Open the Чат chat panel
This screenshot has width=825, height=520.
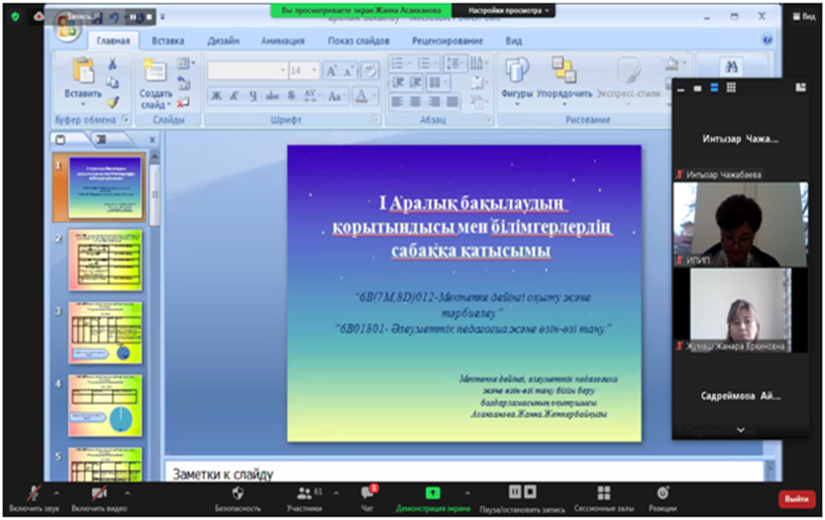(368, 492)
